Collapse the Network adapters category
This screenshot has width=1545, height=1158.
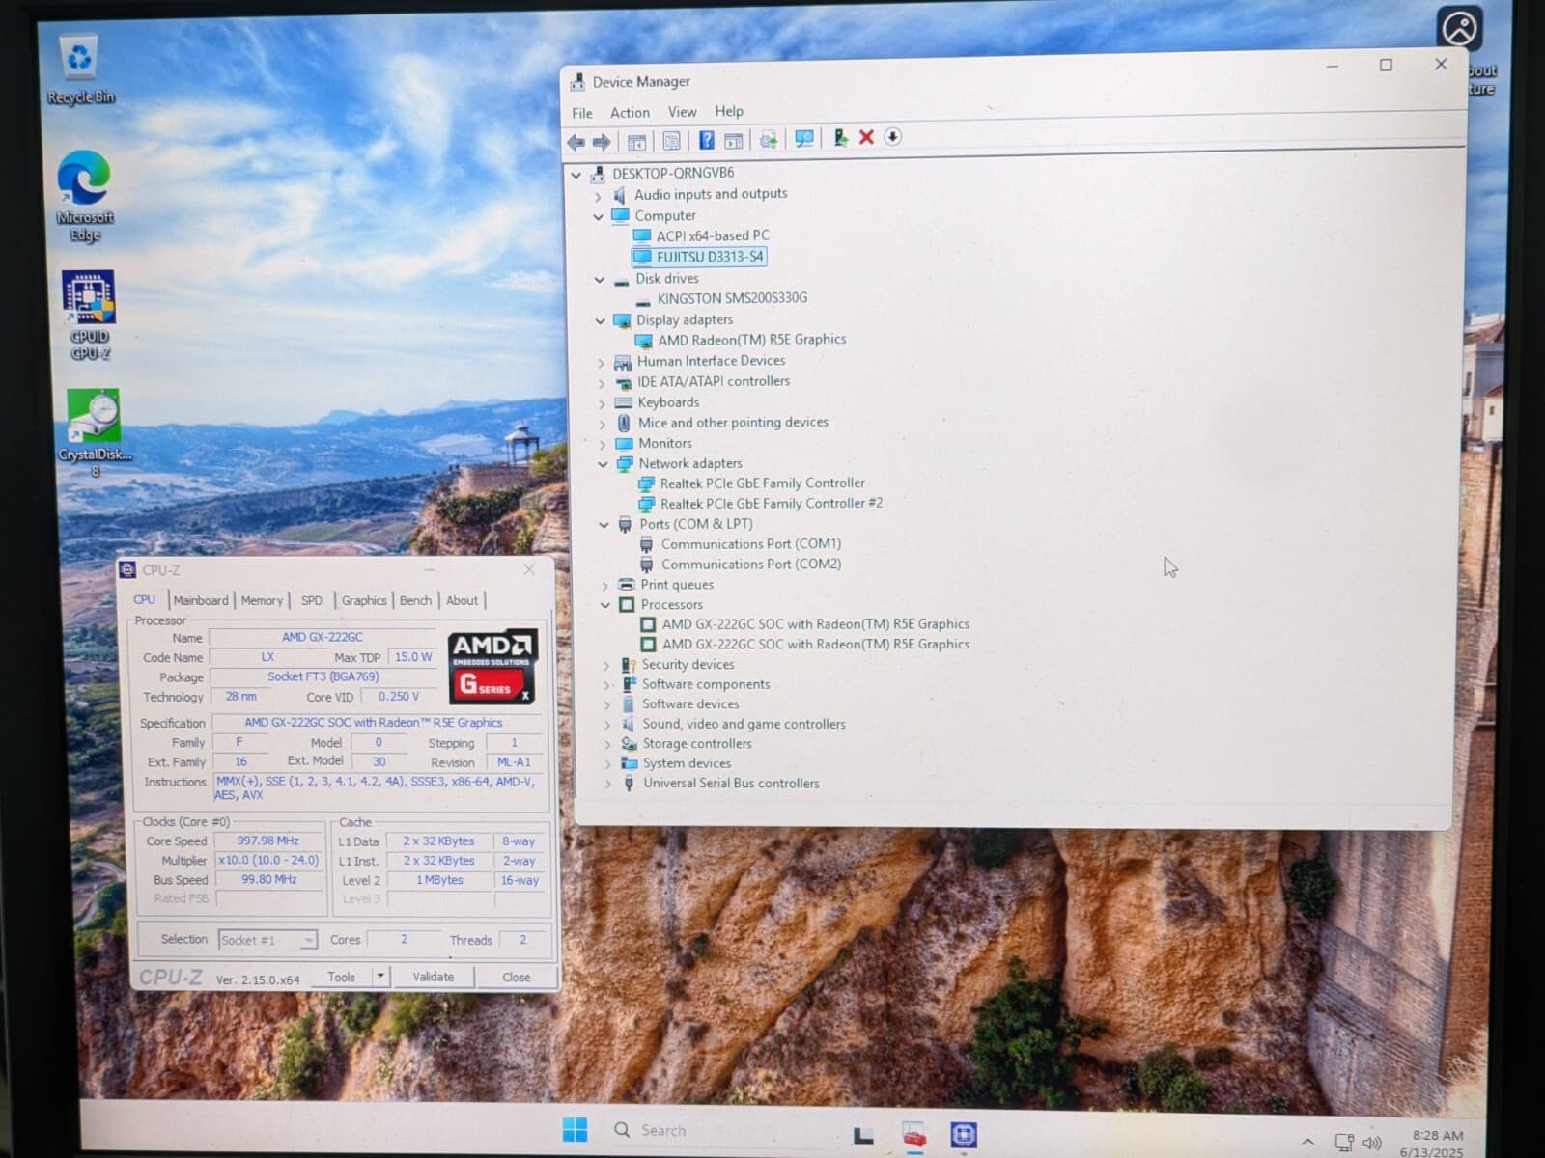point(603,464)
